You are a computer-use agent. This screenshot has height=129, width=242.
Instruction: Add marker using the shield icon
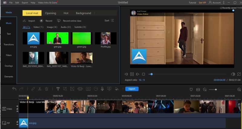191,90
